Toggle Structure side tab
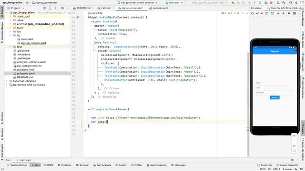 pos(2,118)
